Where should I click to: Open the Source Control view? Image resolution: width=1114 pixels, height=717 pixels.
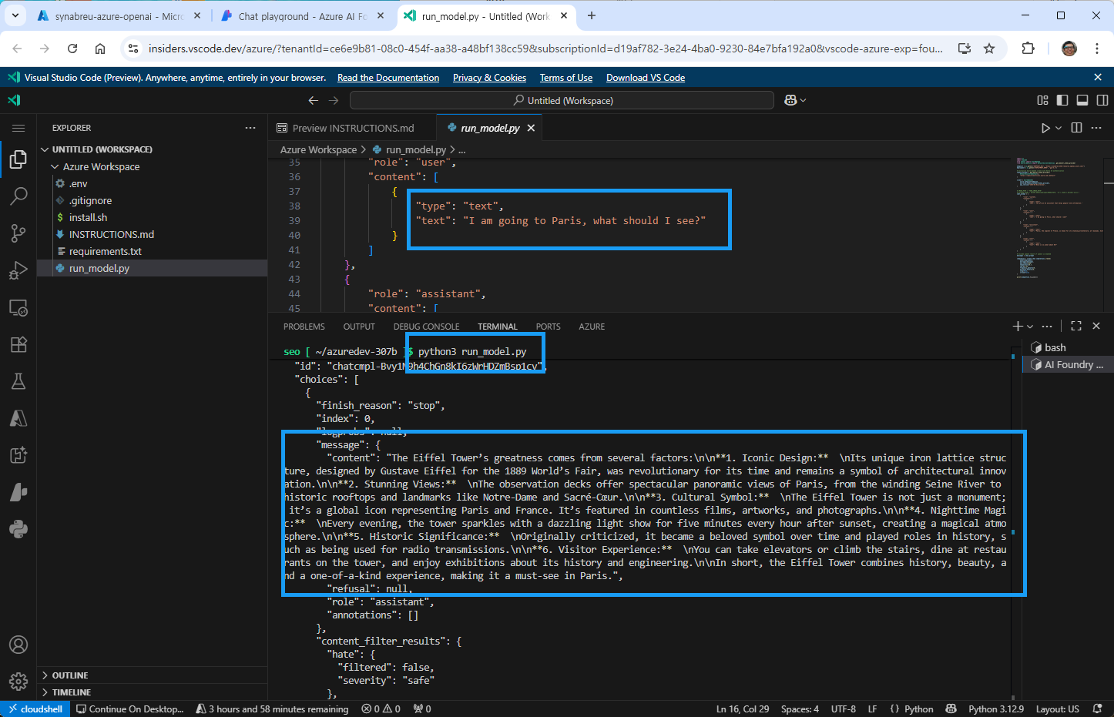pos(18,233)
